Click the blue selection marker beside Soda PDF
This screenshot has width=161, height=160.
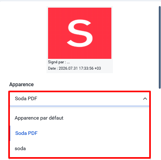(x=10, y=133)
